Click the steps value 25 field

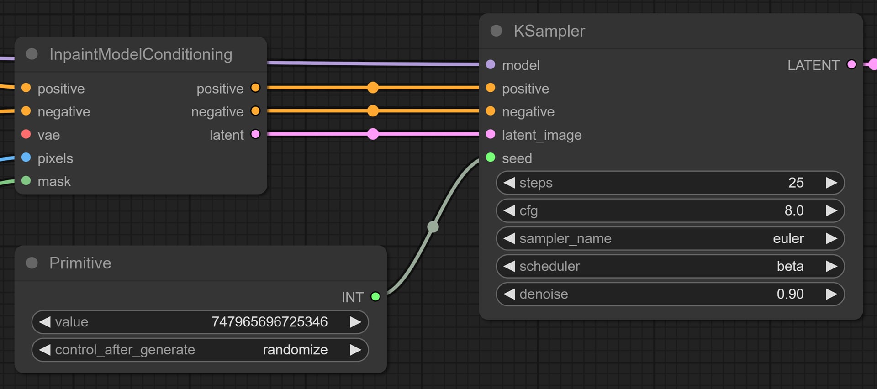[x=670, y=183]
